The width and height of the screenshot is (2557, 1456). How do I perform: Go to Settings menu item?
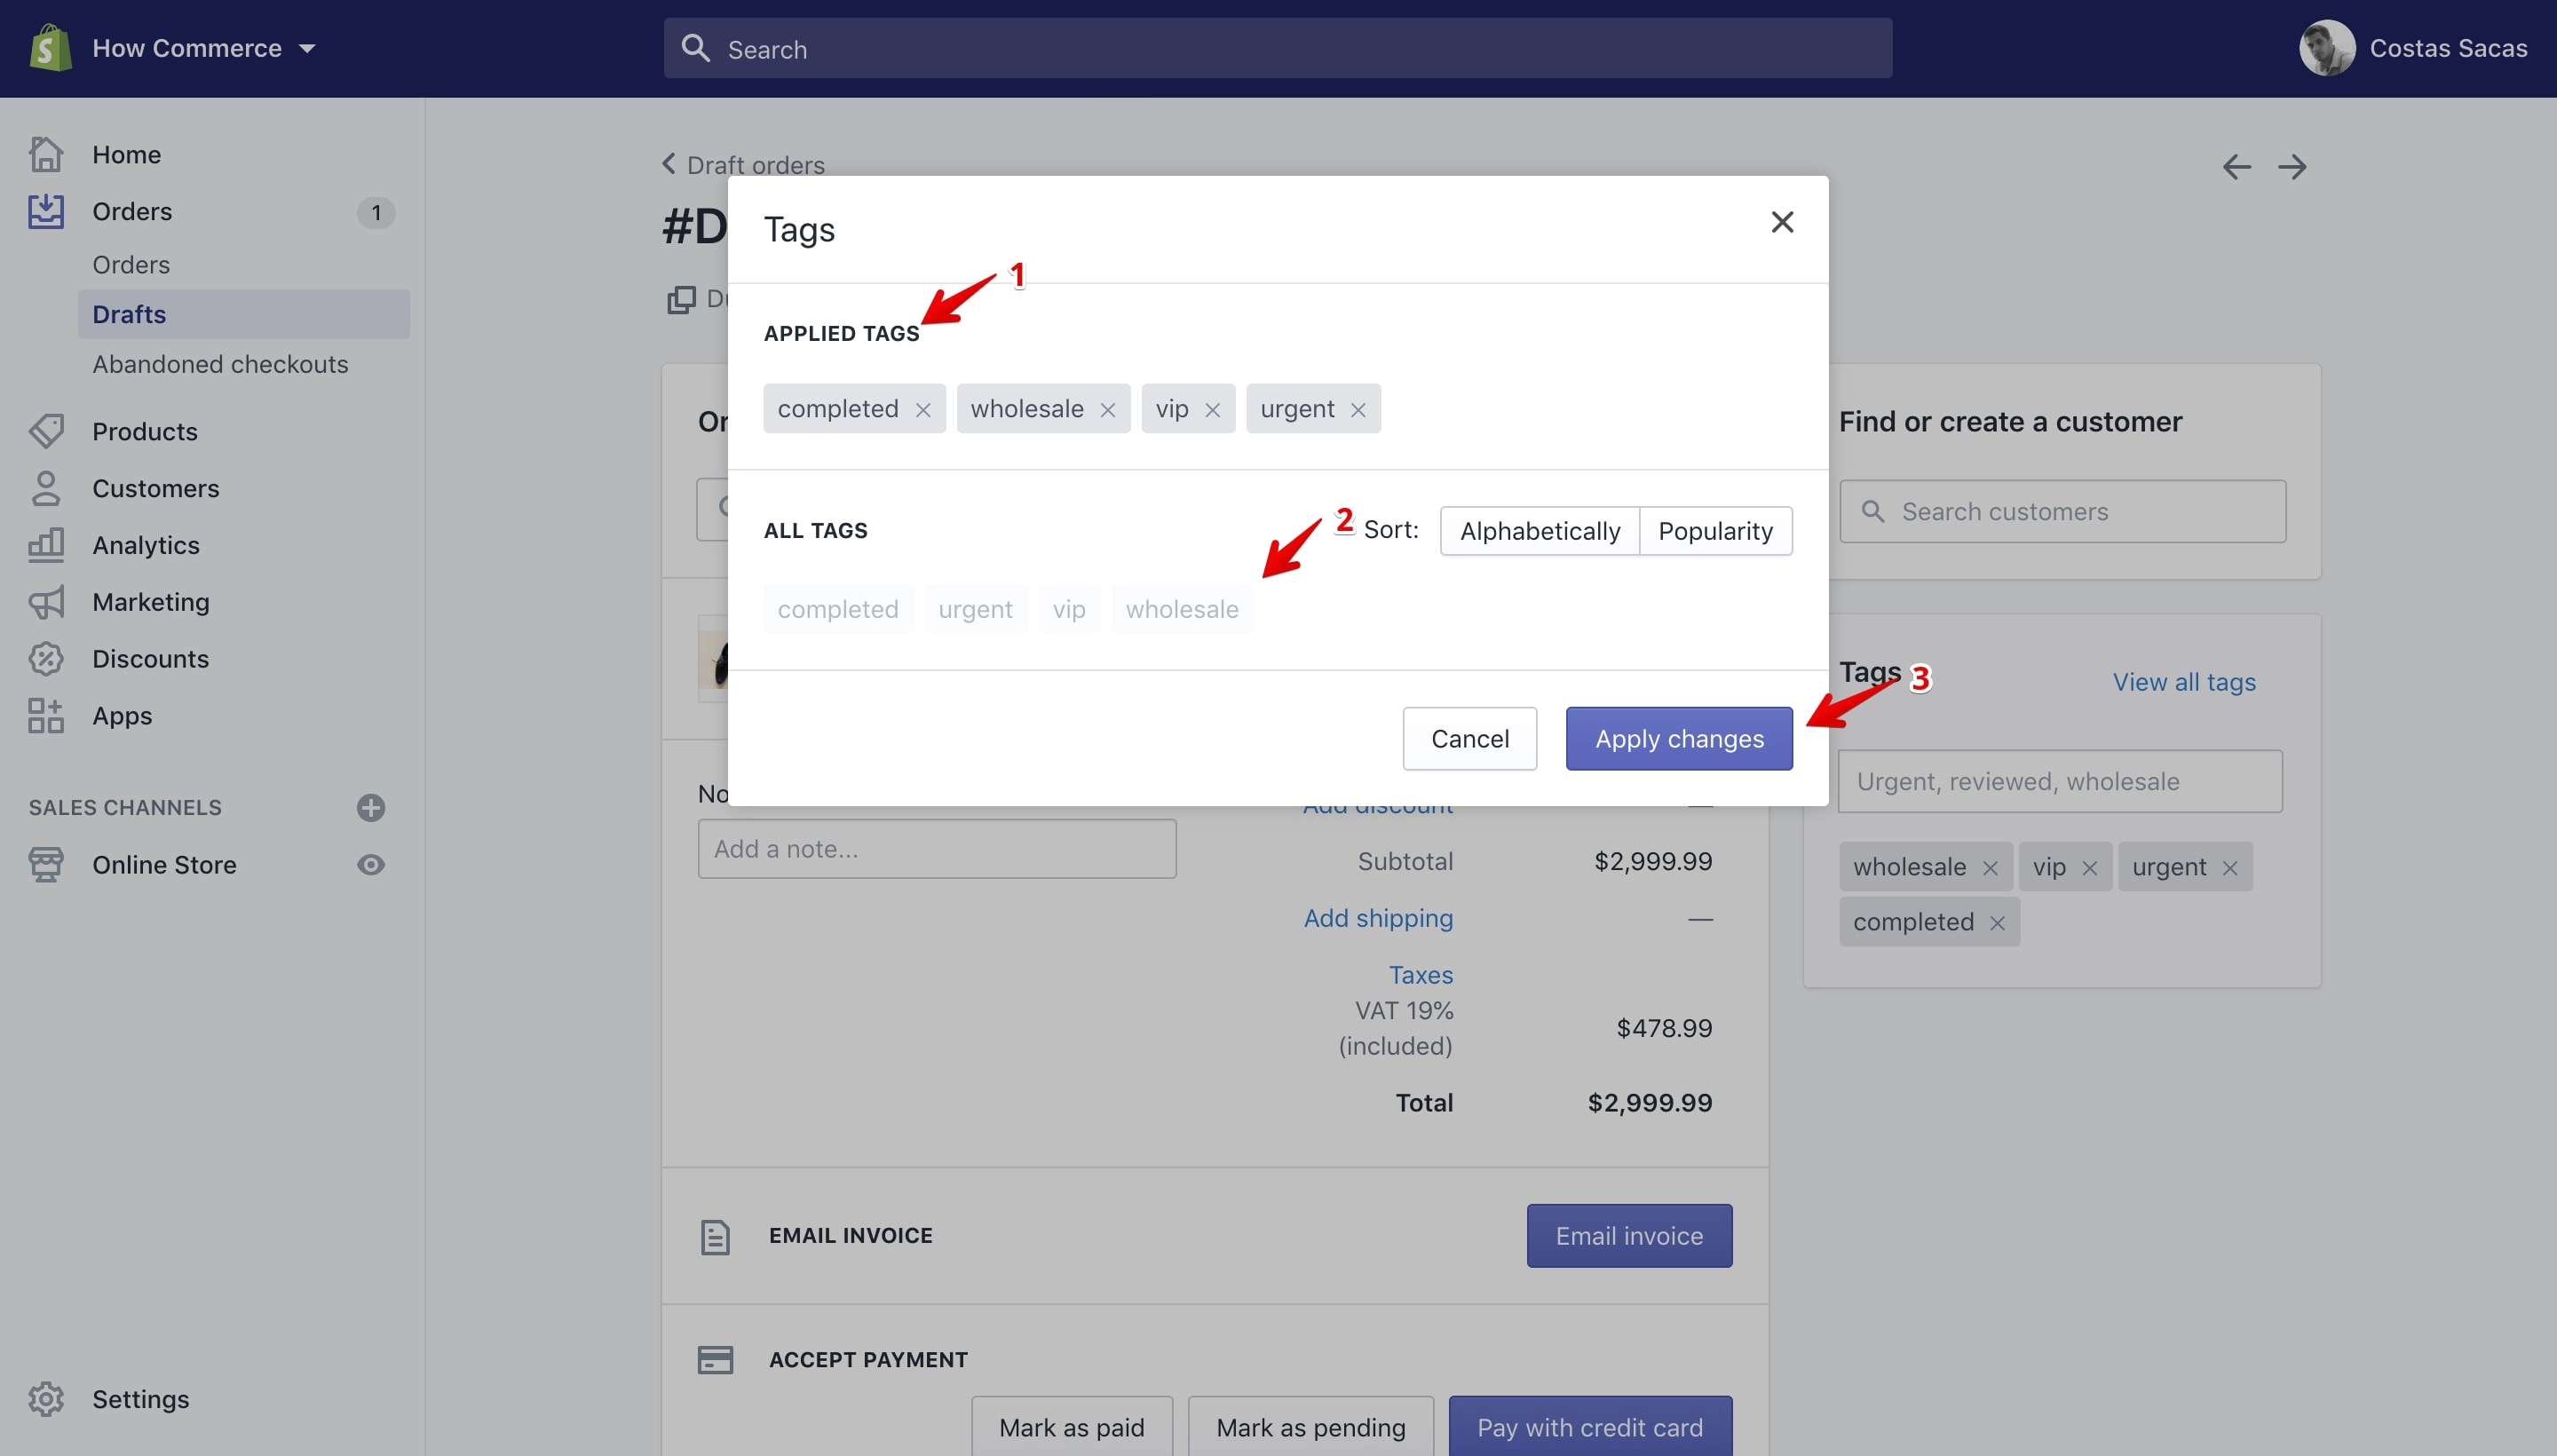tap(141, 1399)
